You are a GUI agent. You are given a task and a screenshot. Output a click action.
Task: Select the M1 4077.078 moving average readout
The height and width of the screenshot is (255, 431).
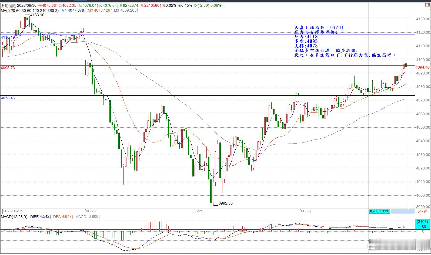74,11
